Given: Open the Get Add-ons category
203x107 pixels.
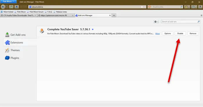Looking at the screenshot, I should 20,35.
